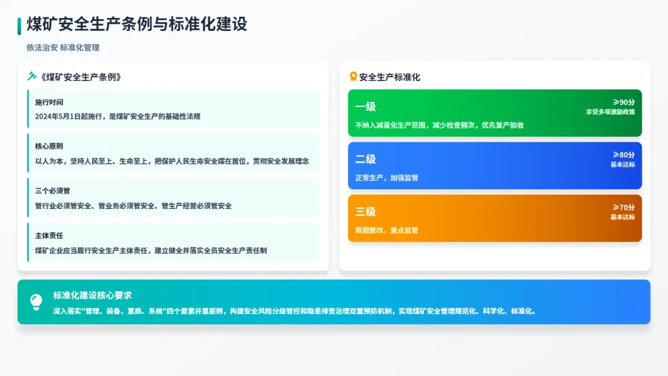
Task: Click the text starting 以人为本，坚持人民至上
Action: (x=172, y=161)
